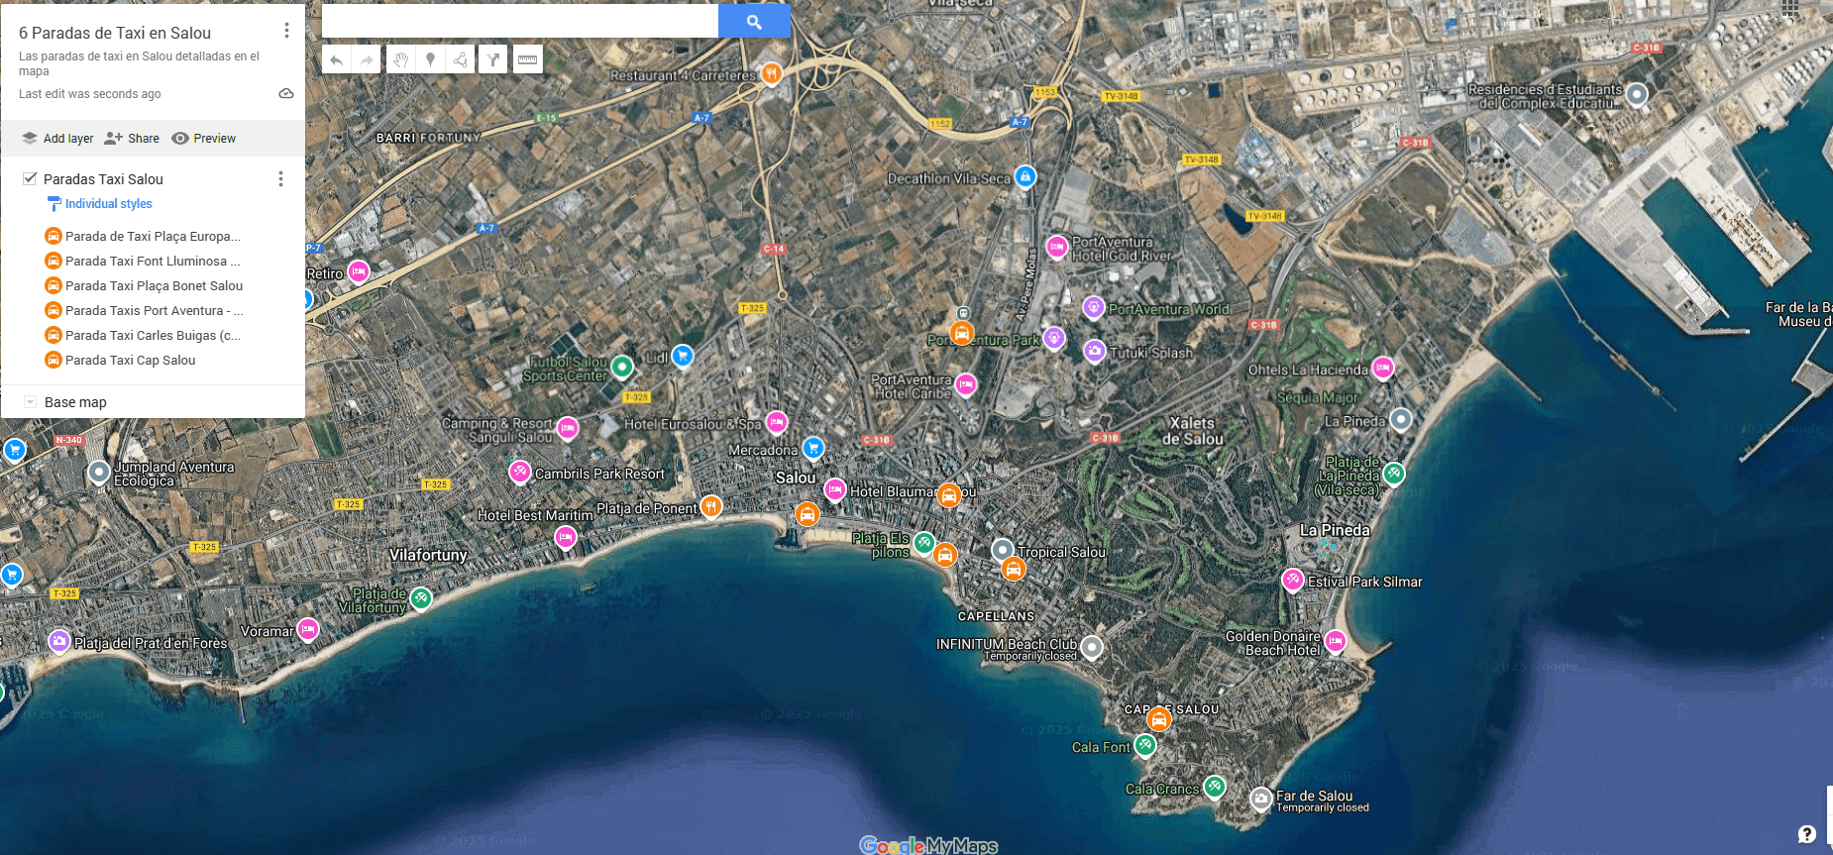Click the Redo arrow tool
Image resolution: width=1833 pixels, height=855 pixels.
(x=368, y=60)
